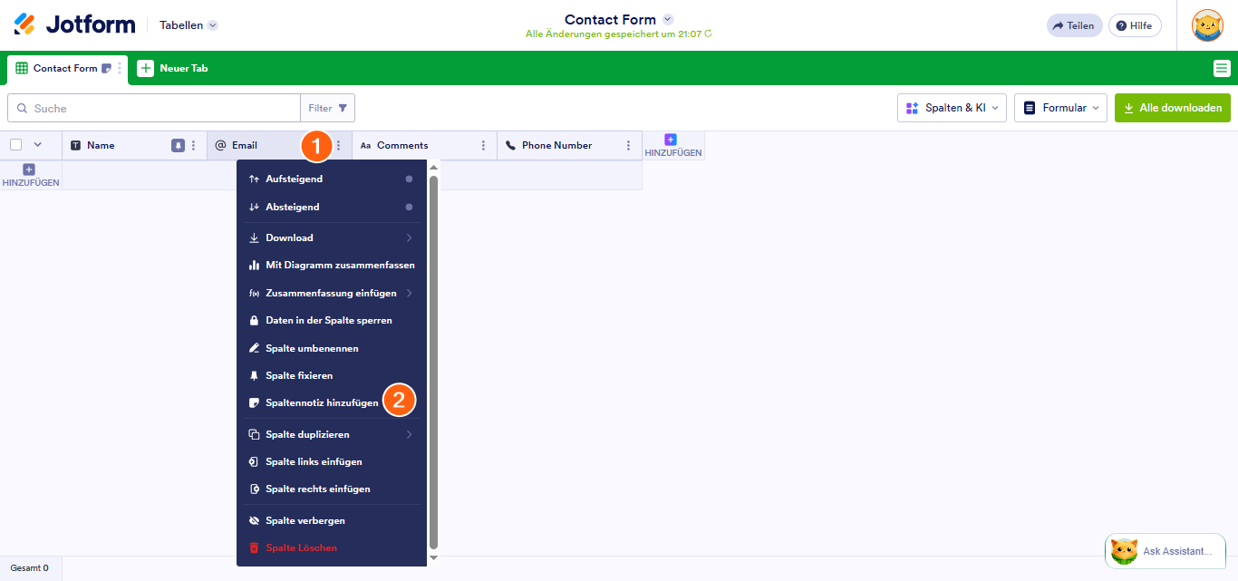Open Phone Number column options dots

pos(628,145)
